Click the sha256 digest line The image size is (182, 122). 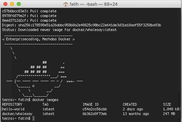81,25
